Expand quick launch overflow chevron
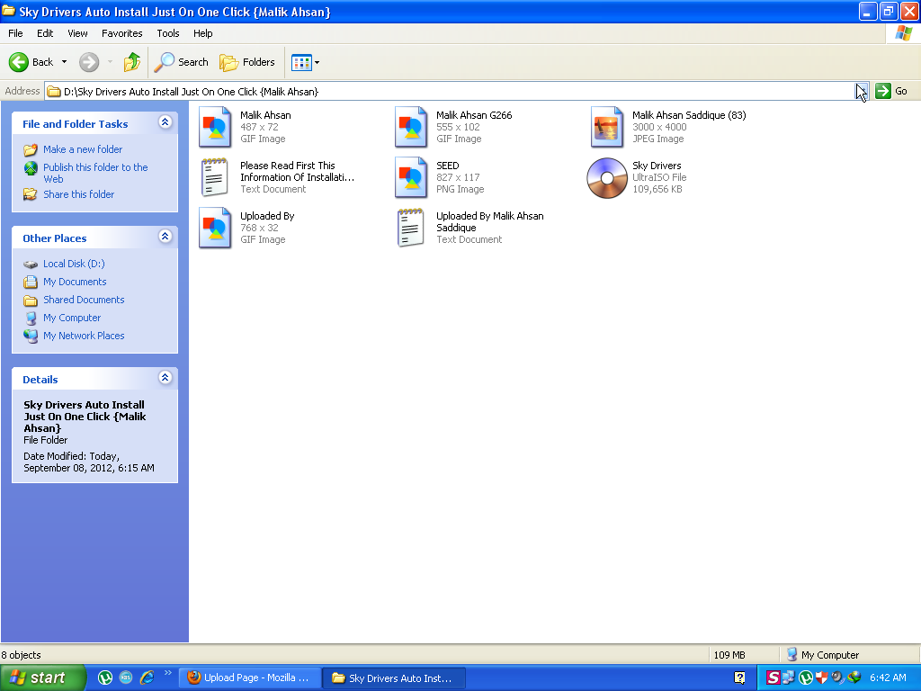 click(x=168, y=673)
